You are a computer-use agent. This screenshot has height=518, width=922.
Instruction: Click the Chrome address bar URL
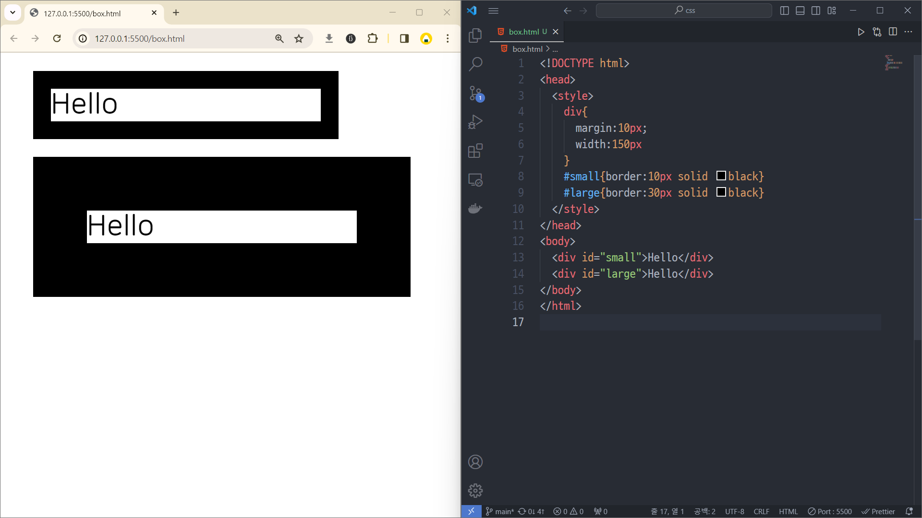[139, 38]
